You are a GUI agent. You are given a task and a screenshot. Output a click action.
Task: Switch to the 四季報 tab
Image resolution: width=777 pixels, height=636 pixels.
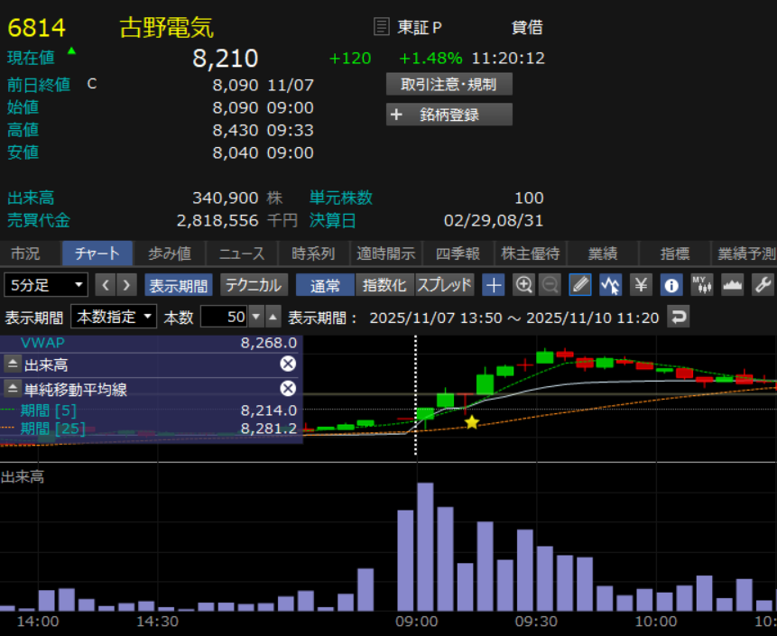pos(458,253)
